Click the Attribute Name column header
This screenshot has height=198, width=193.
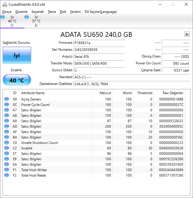click(33, 93)
